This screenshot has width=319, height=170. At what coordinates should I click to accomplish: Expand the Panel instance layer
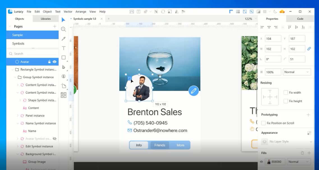(x=17, y=116)
